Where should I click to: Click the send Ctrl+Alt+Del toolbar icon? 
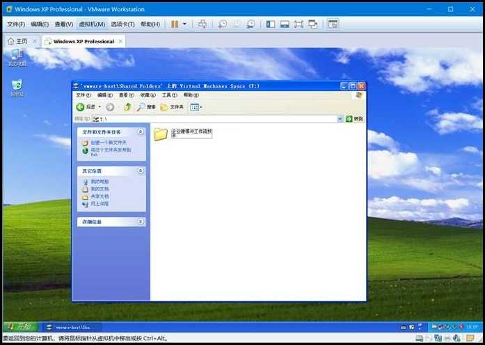pos(202,24)
